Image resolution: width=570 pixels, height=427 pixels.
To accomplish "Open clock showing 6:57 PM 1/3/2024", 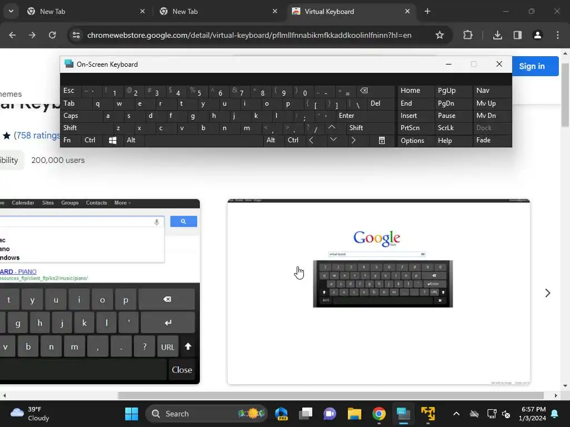I will 533,414.
